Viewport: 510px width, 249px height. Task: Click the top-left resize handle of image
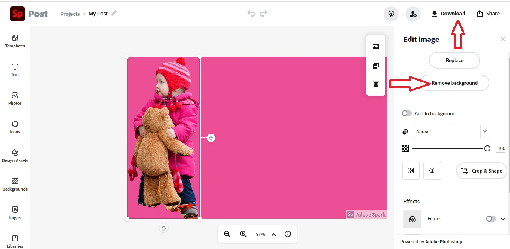click(x=127, y=57)
